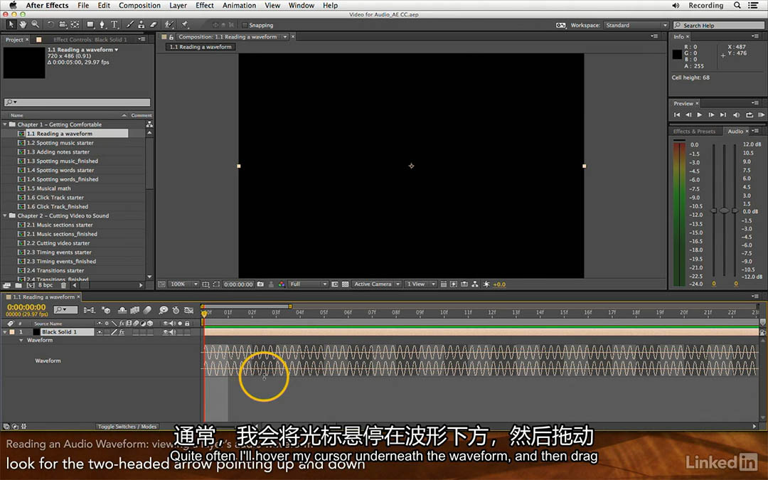
Task: Select the Type tool
Action: tap(114, 24)
